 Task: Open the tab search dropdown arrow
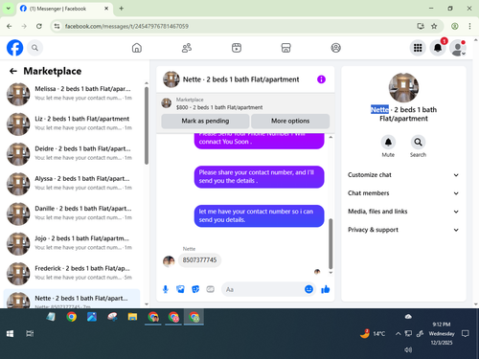(x=9, y=9)
